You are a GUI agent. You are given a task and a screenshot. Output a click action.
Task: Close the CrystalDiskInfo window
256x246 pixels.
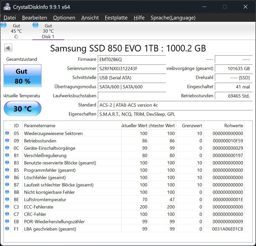[245, 7]
